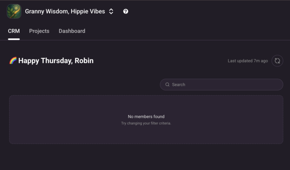Click the Search placeholder text
The image size is (290, 170).
pyautogui.click(x=178, y=85)
